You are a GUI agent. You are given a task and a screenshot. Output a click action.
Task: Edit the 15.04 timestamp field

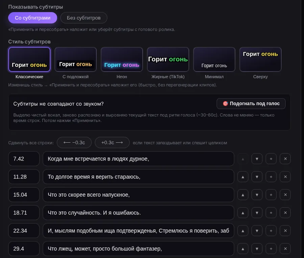pos(24,195)
